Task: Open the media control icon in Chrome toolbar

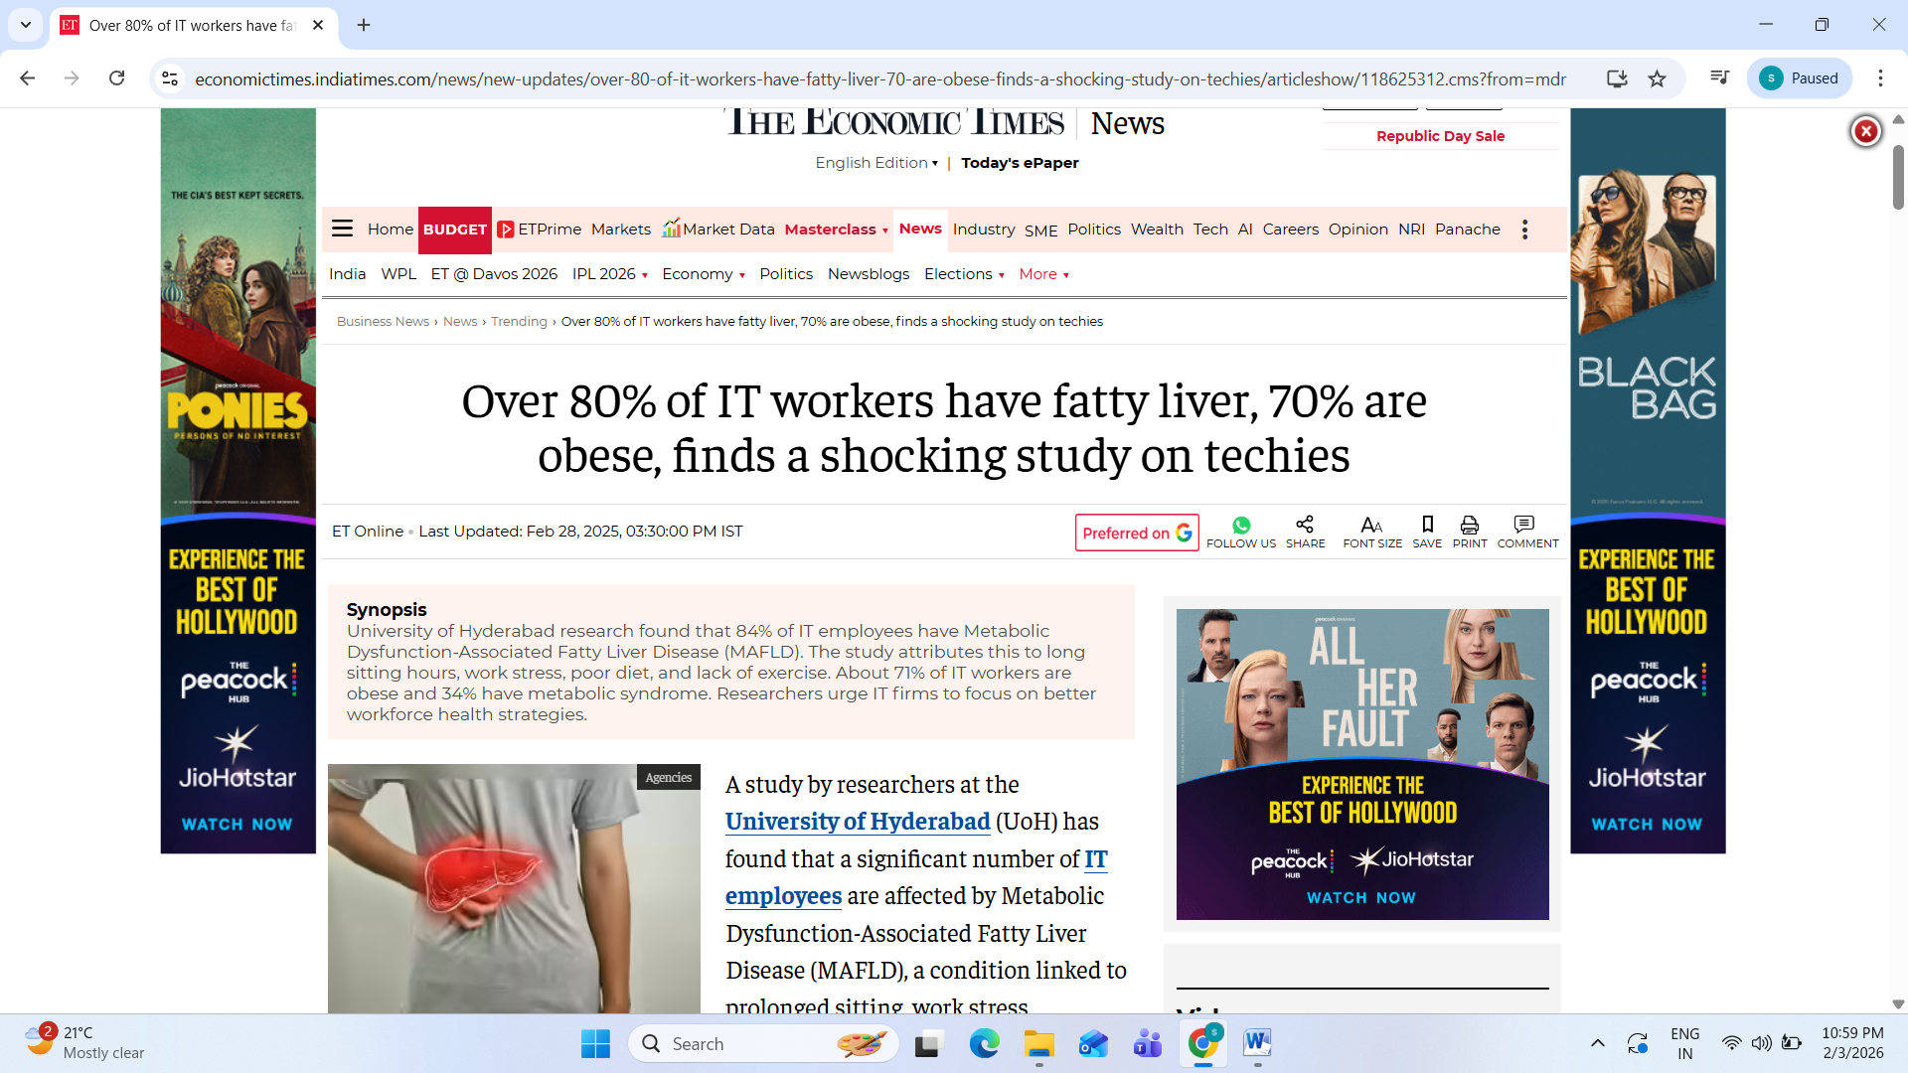Action: tap(1719, 78)
